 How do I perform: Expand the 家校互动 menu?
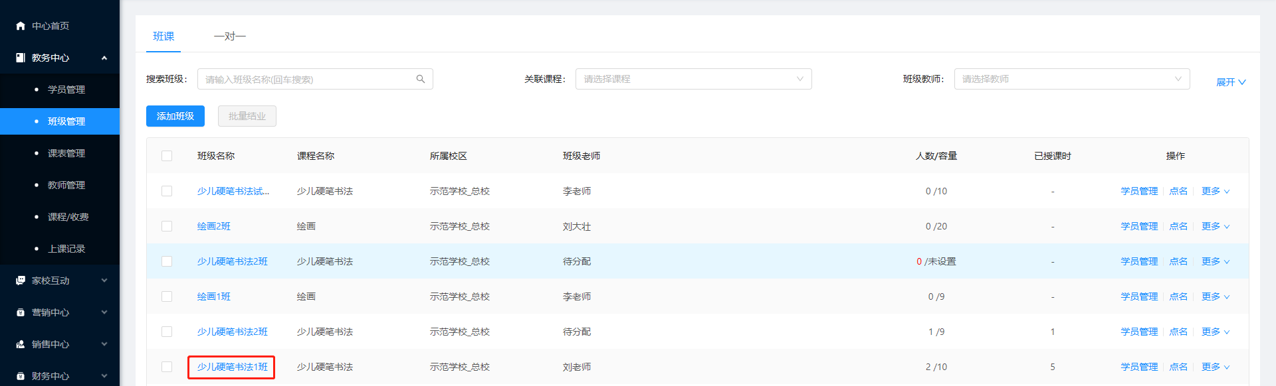click(104, 281)
